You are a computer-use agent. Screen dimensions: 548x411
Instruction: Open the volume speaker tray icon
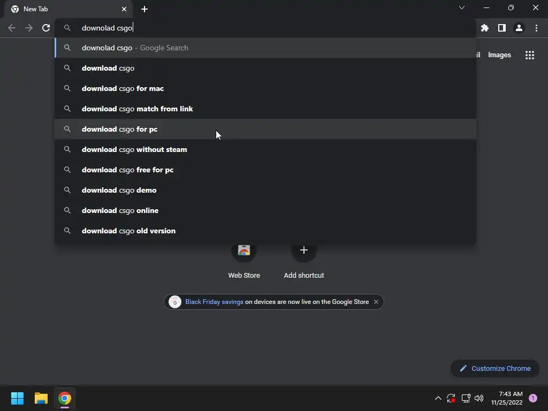tap(479, 398)
